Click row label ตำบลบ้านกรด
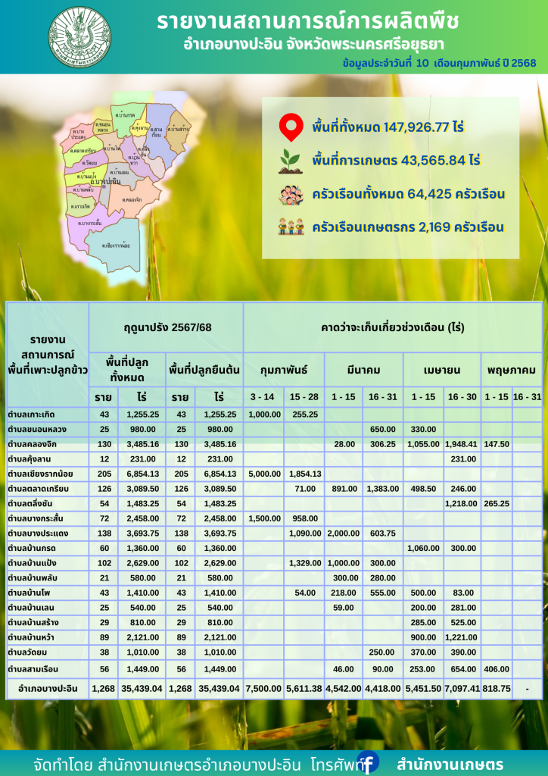Screen dimensions: 548x776 pos(33,549)
